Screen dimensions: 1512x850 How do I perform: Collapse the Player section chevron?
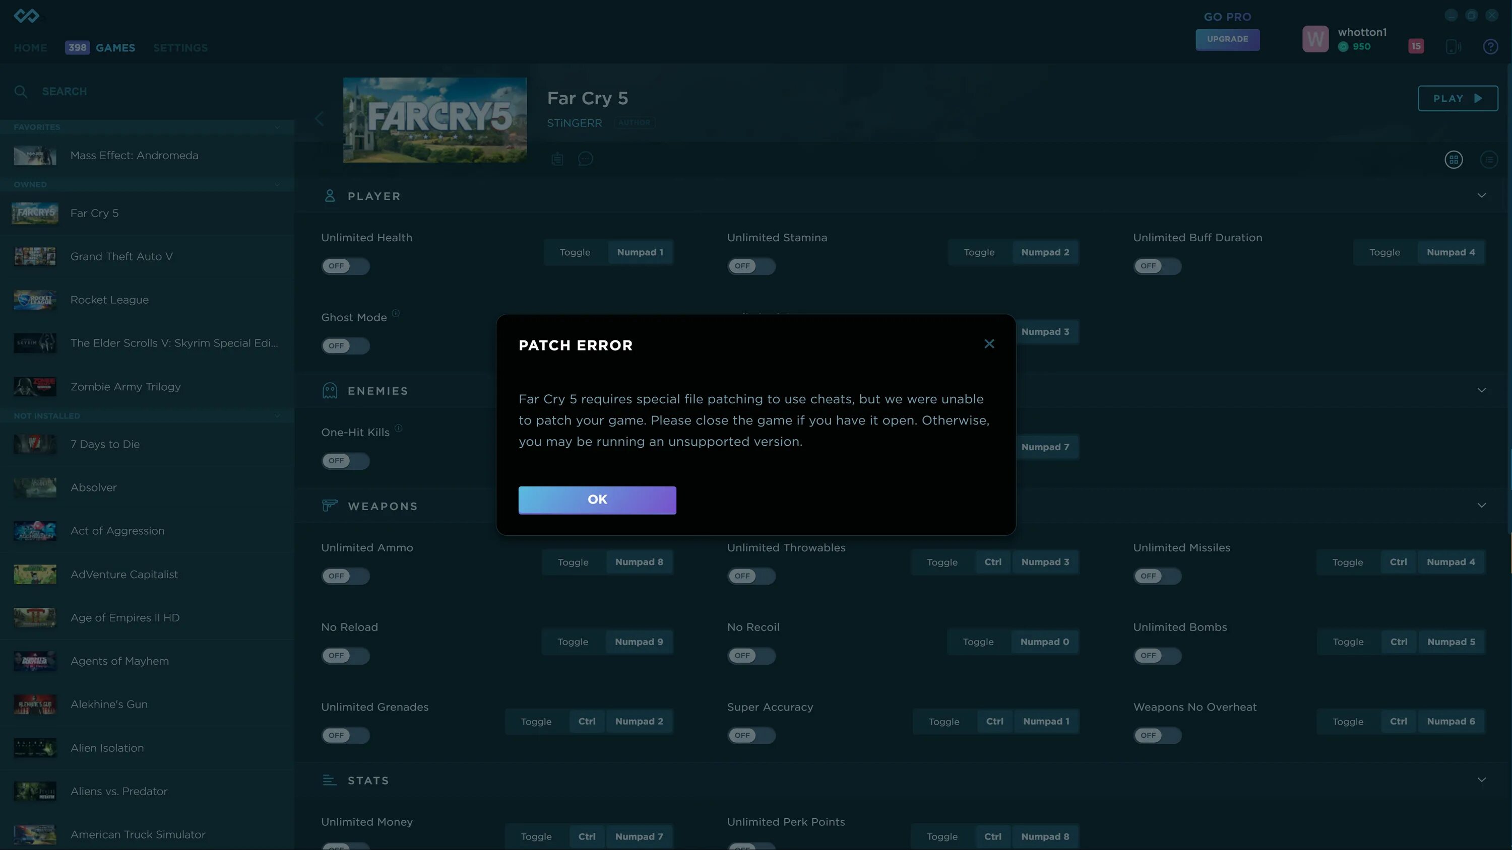pos(1481,195)
